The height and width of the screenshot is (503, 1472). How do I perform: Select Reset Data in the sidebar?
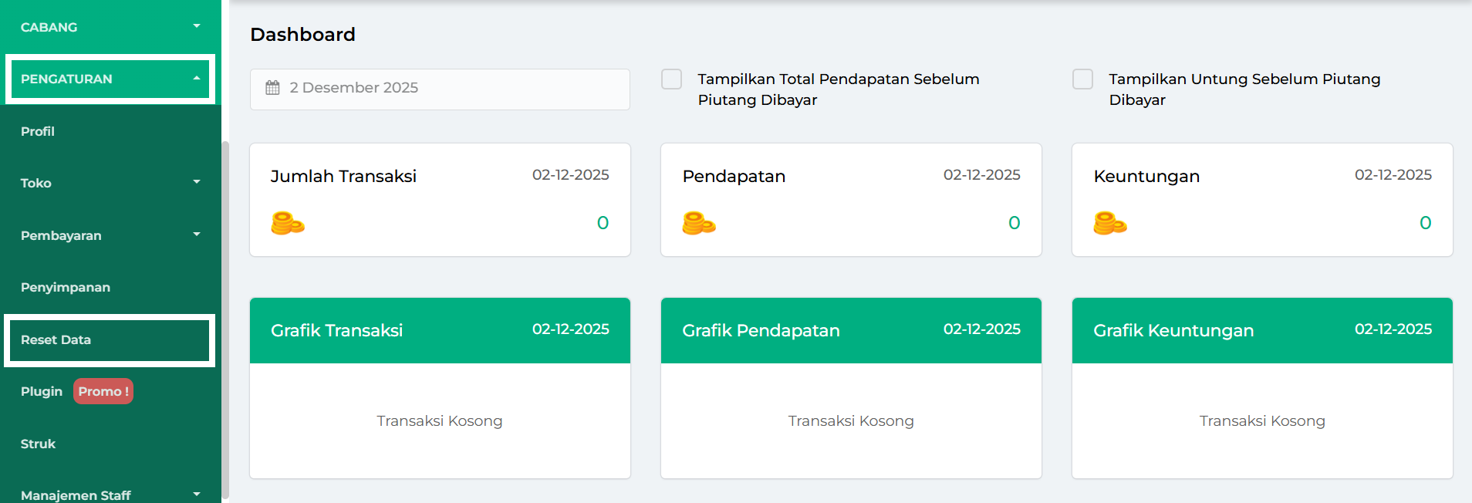coord(56,339)
